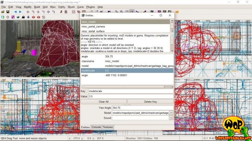252x141 pixels.
Task: Select the model key row
Action: click(x=127, y=66)
